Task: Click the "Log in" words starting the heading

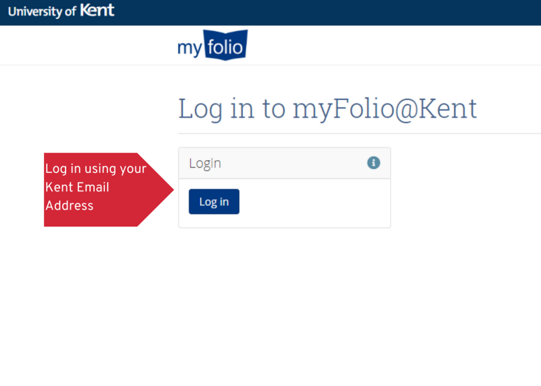Action: 216,109
